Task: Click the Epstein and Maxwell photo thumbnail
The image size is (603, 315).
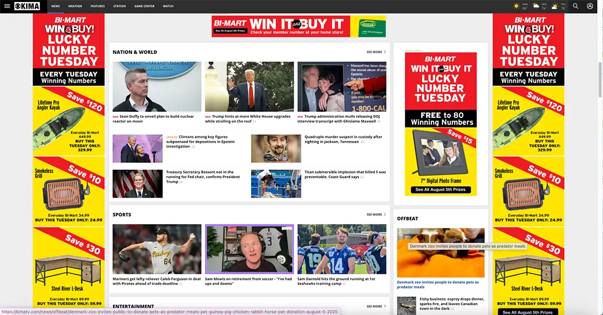Action: [x=342, y=87]
